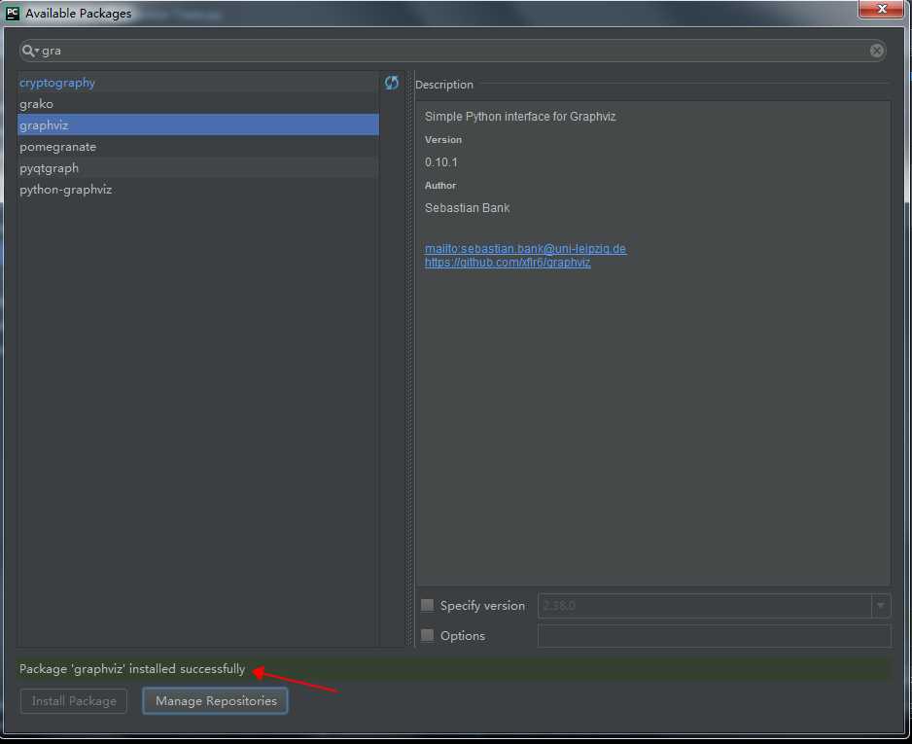Select the pyqtgraph package
The image size is (912, 744).
pos(198,168)
